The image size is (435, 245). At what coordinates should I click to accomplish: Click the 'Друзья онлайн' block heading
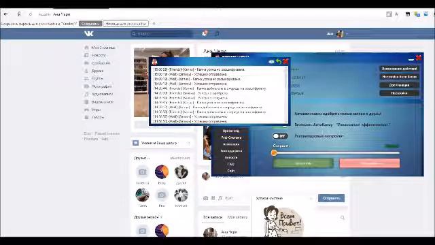(x=146, y=217)
